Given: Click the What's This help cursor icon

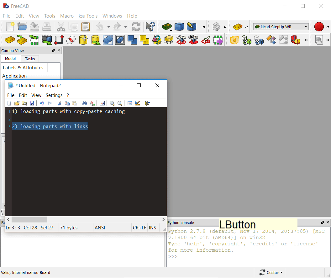Looking at the screenshot, I should pyautogui.click(x=150, y=27).
